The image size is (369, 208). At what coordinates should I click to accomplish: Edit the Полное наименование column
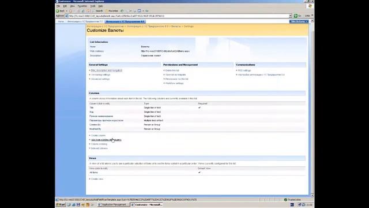tap(101, 116)
